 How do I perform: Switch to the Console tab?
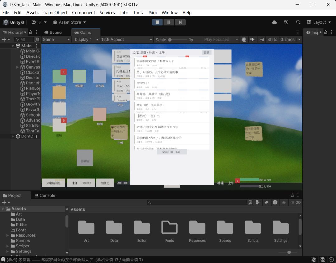coord(45,195)
